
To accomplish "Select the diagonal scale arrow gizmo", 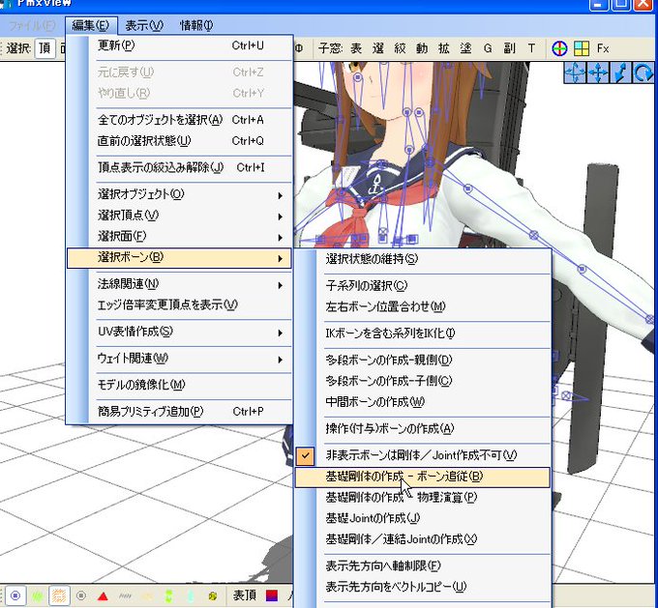I will [x=620, y=72].
